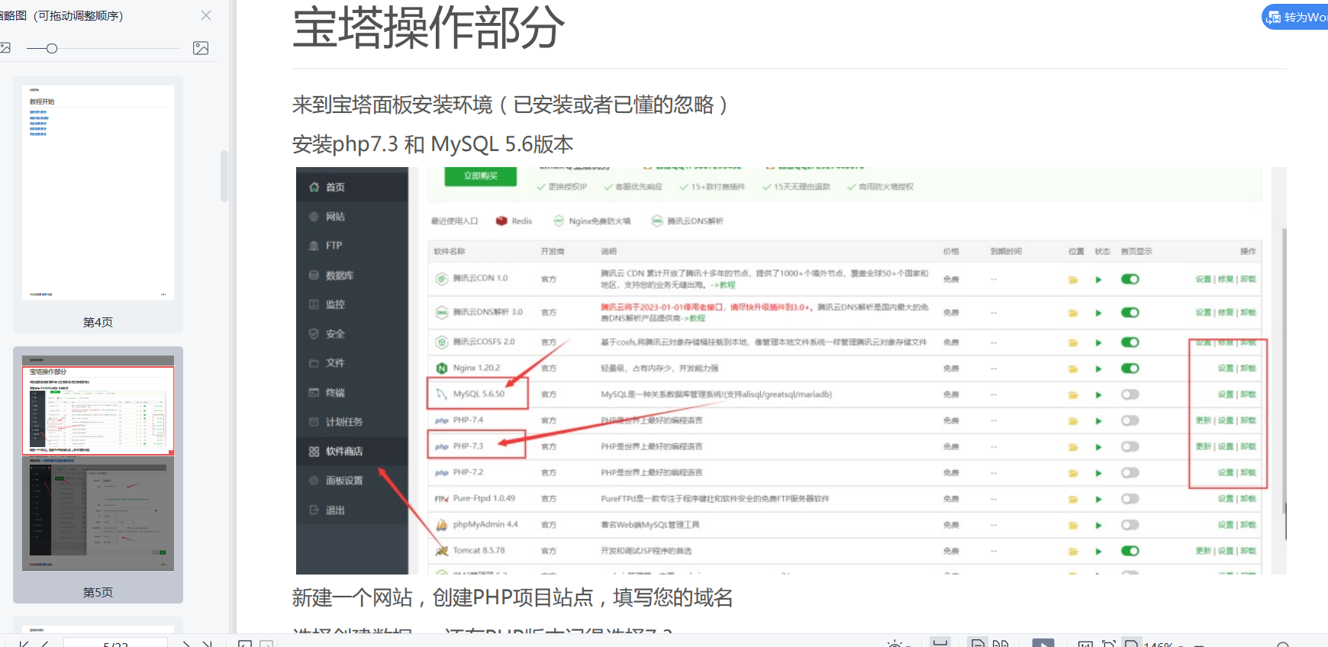This screenshot has width=1328, height=647.
Task: Click the green play icon in PHP-7.3 row
Action: click(1098, 447)
